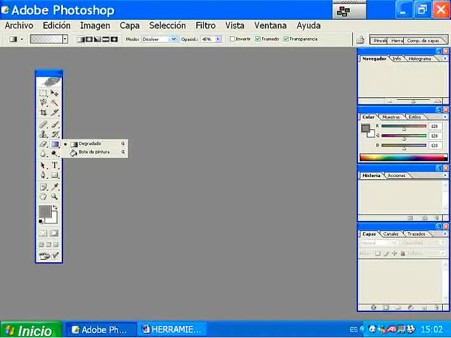Screen dimensions: 451x338
Task: Reset to default black and white colors
Action: point(41,222)
